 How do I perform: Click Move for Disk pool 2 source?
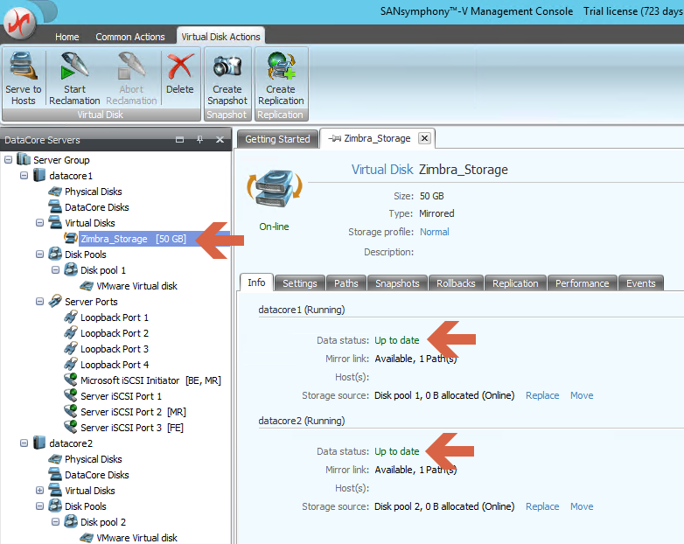click(582, 506)
